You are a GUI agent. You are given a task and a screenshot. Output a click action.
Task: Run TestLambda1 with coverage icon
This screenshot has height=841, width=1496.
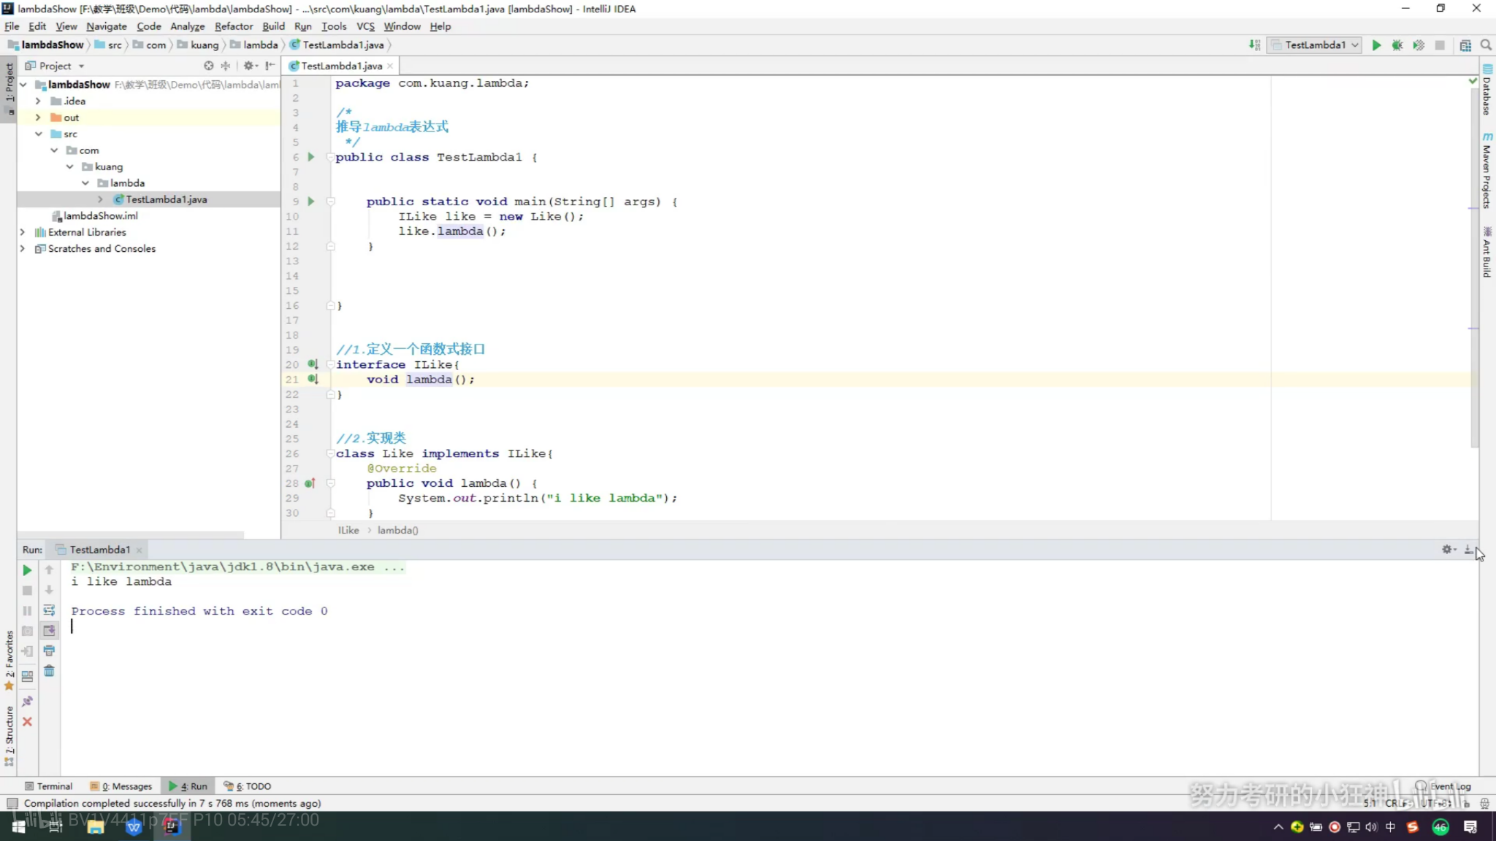(1419, 45)
